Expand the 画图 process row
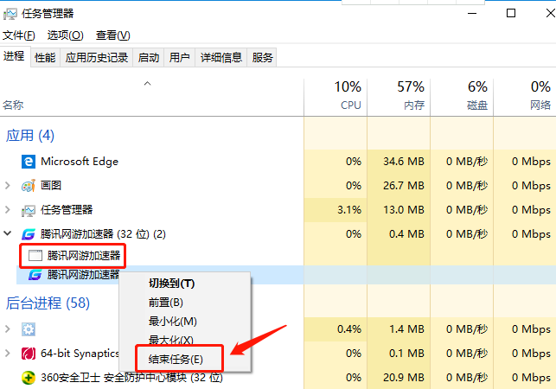The width and height of the screenshot is (556, 389). click(x=8, y=186)
